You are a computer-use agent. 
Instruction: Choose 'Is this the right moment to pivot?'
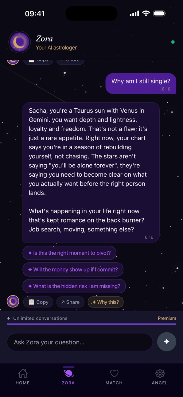coord(69,253)
